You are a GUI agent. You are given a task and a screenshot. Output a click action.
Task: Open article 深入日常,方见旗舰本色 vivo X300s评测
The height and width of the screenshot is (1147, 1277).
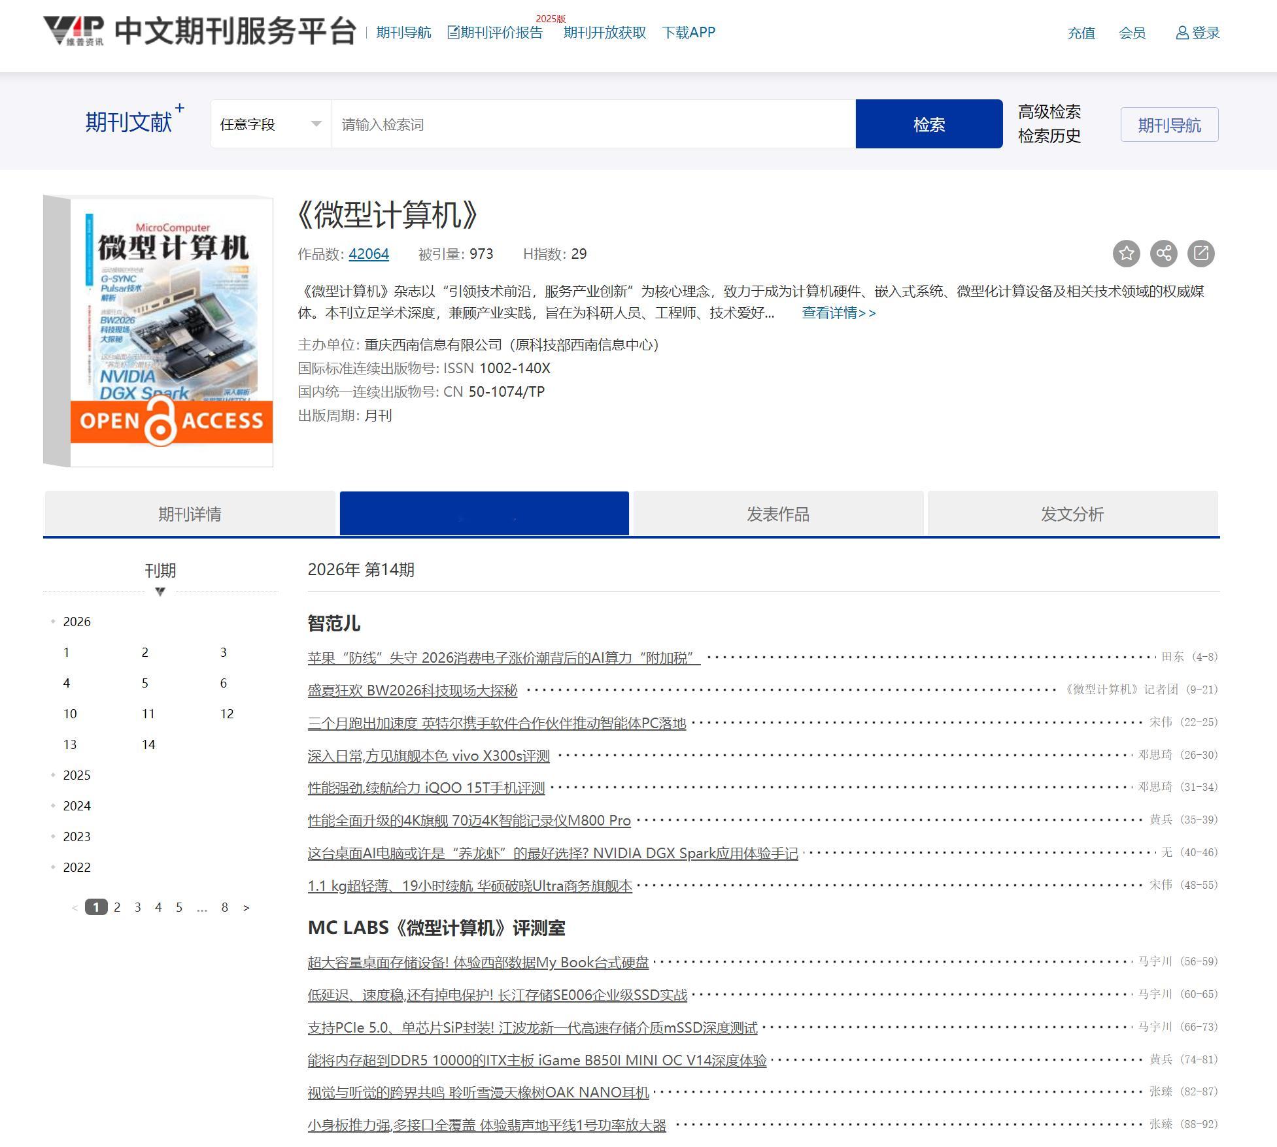[428, 756]
